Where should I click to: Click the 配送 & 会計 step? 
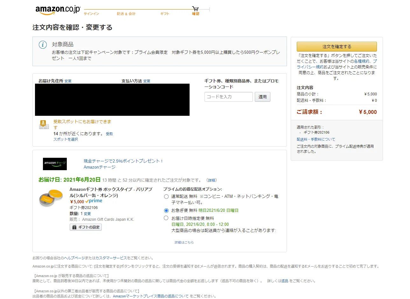click(x=126, y=14)
